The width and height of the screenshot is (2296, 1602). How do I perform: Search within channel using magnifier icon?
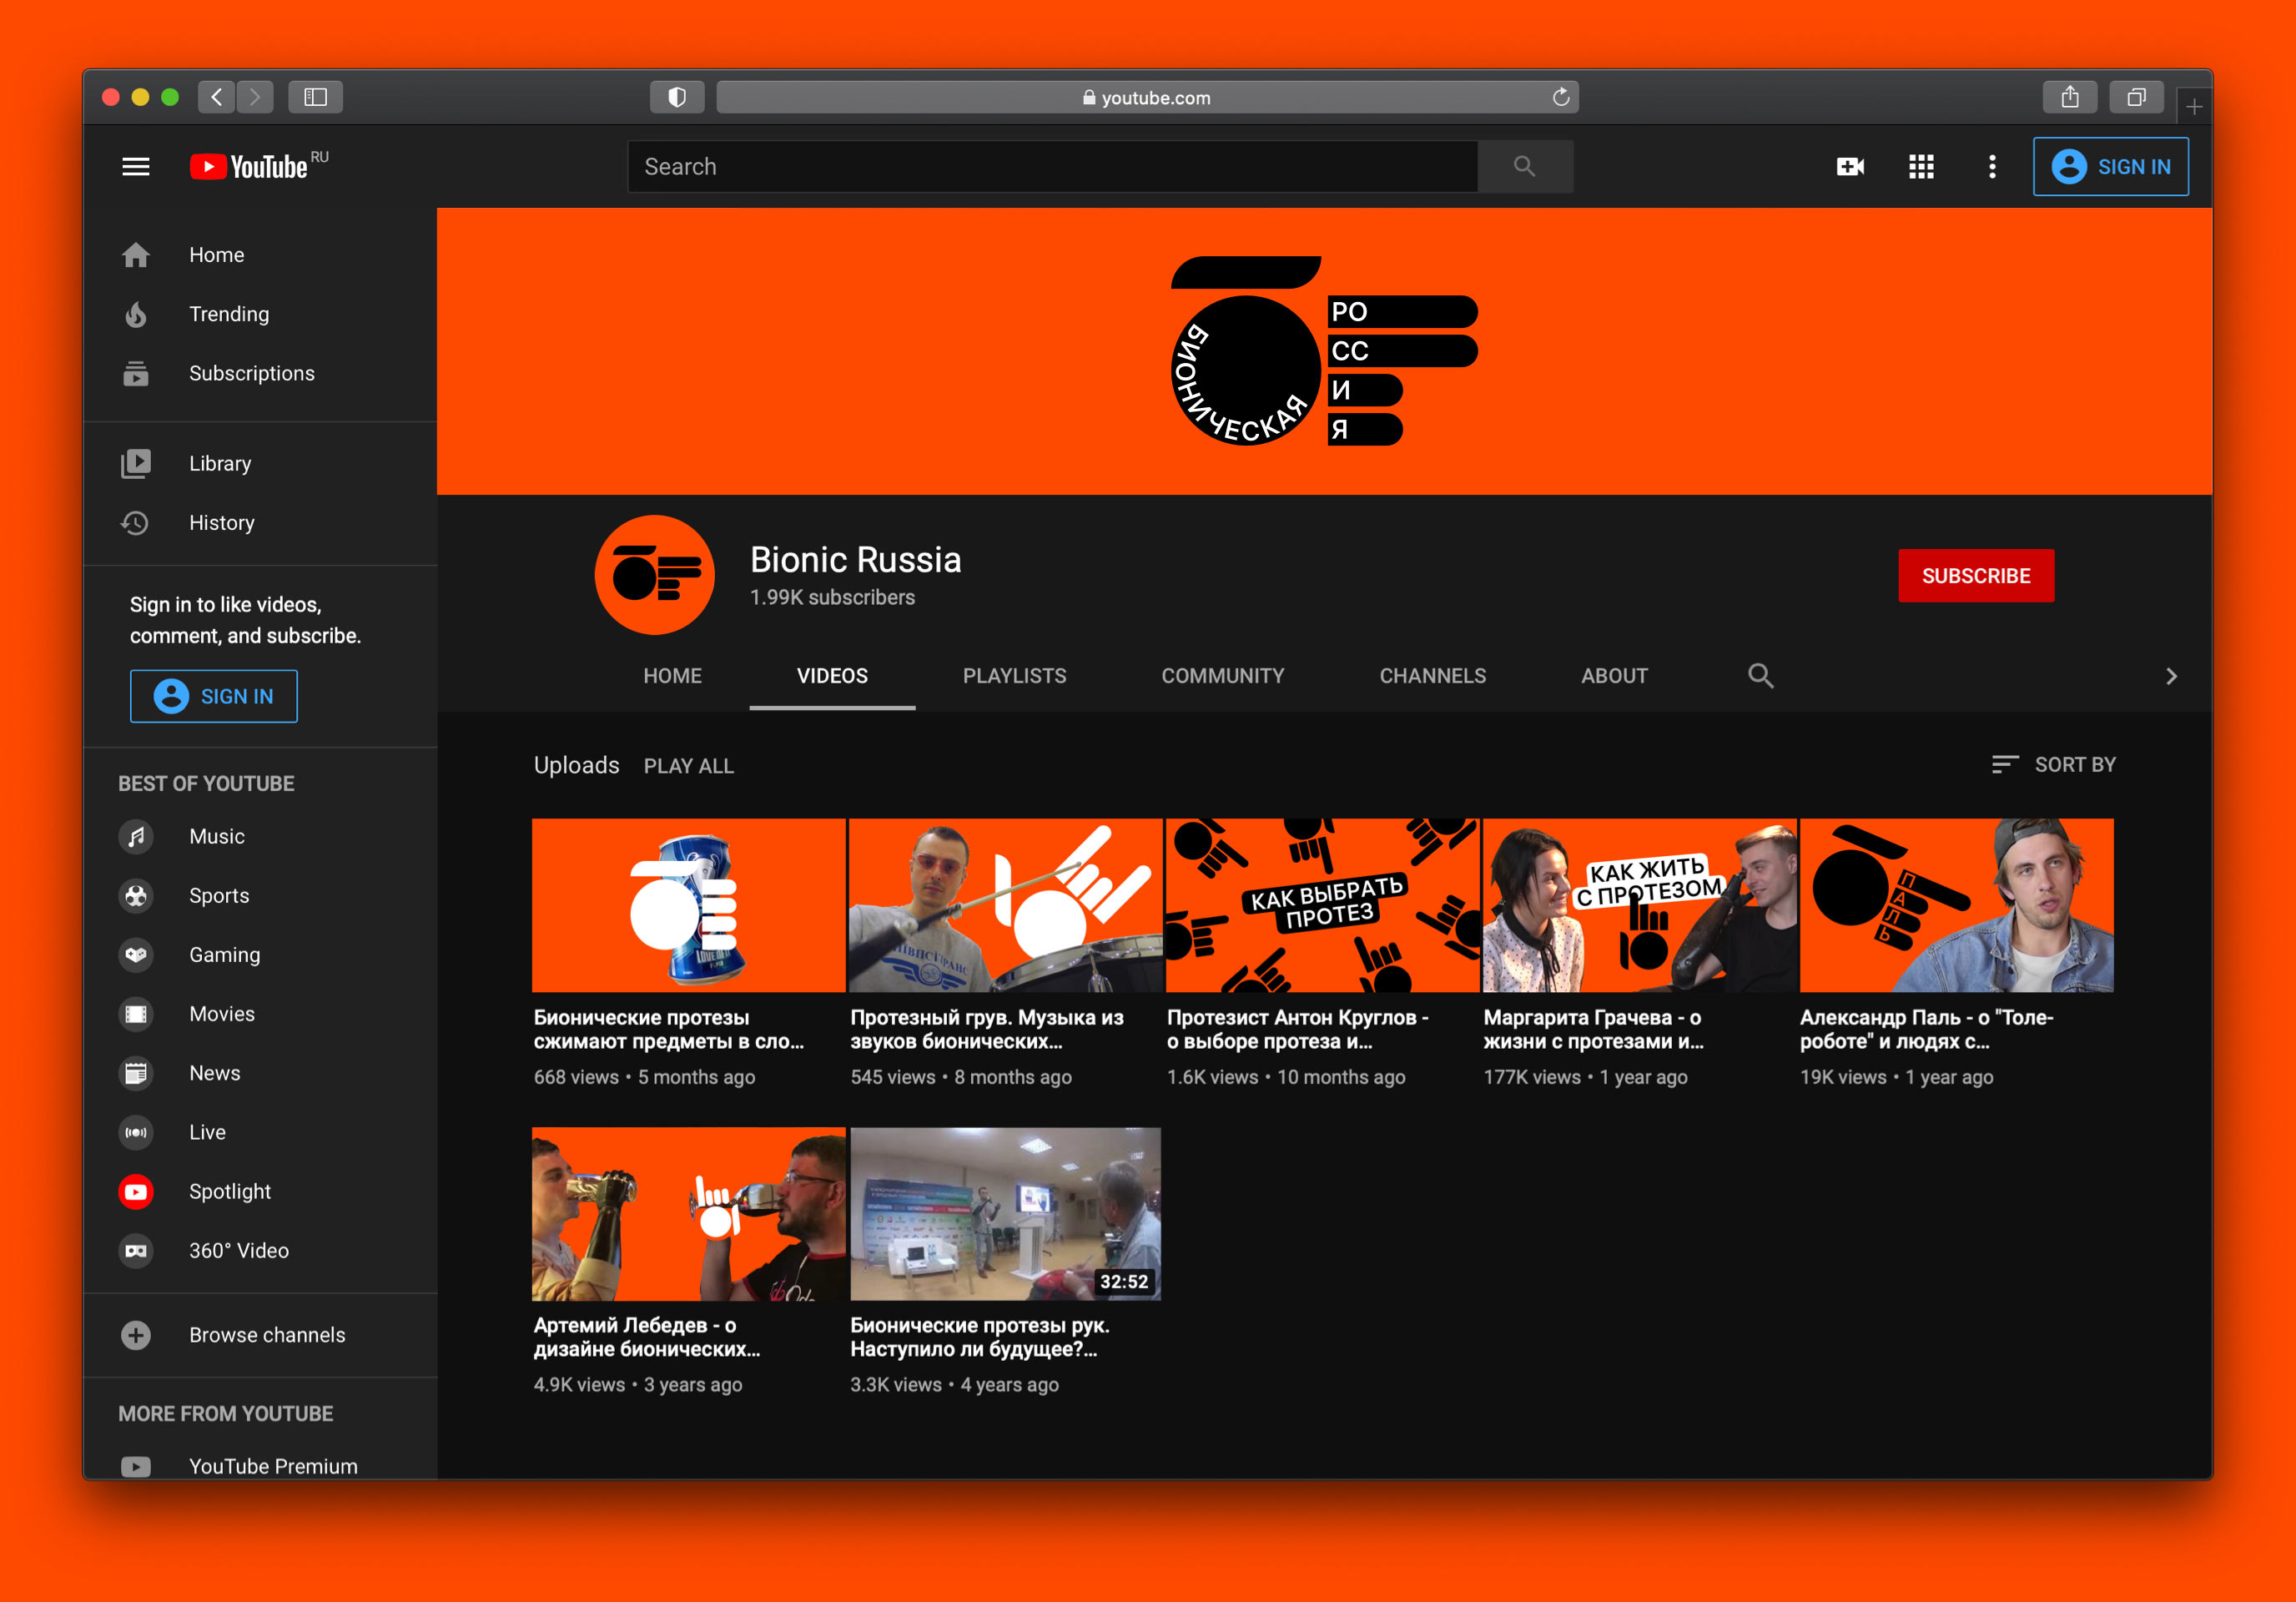pos(1760,676)
